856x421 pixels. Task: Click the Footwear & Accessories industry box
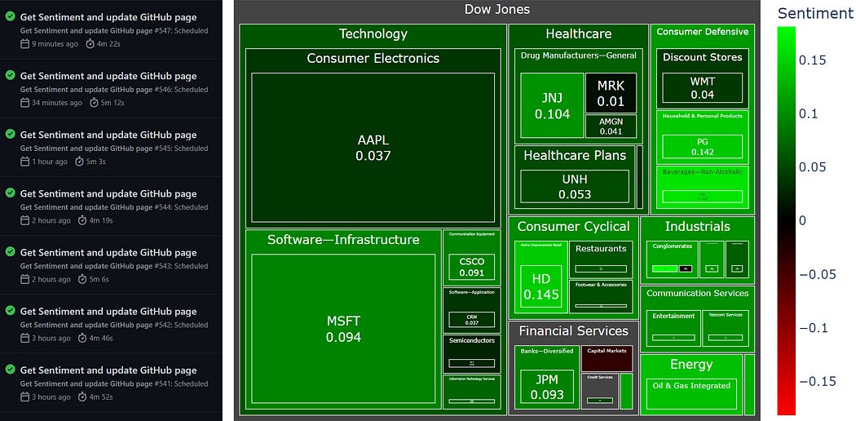pyautogui.click(x=601, y=296)
